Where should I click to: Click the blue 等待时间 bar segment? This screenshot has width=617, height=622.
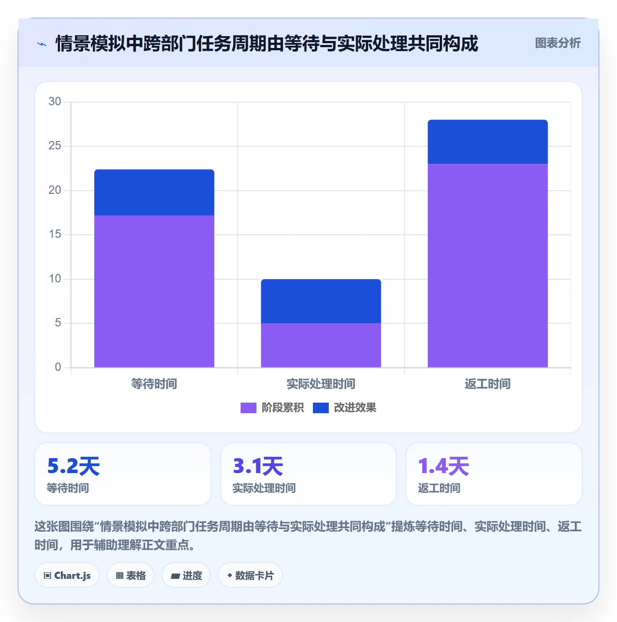[x=154, y=193]
